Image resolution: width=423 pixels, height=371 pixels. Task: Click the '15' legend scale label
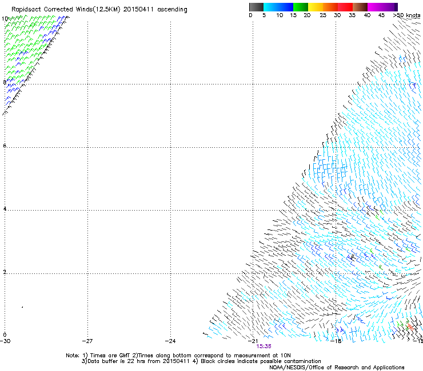pyautogui.click(x=293, y=15)
